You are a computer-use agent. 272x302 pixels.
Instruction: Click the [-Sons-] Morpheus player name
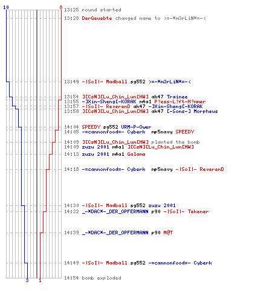tap(192, 111)
